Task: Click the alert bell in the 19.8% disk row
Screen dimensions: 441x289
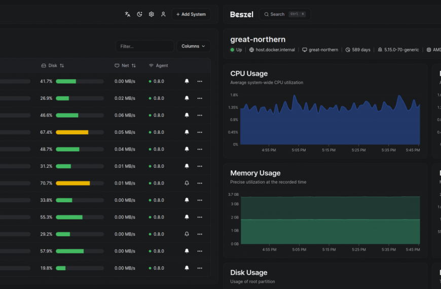Action: tap(187, 268)
